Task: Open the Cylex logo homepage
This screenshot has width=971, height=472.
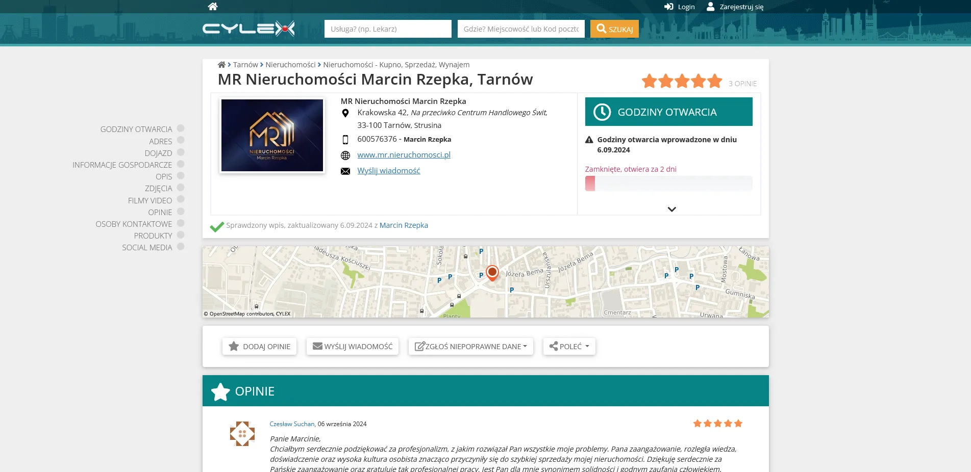Action: [248, 29]
